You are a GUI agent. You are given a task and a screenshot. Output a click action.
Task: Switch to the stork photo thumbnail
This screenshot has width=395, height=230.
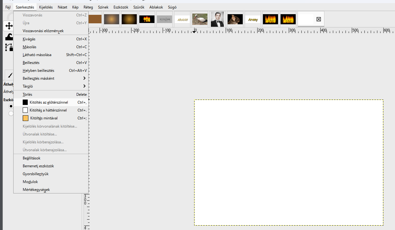[x=200, y=19]
